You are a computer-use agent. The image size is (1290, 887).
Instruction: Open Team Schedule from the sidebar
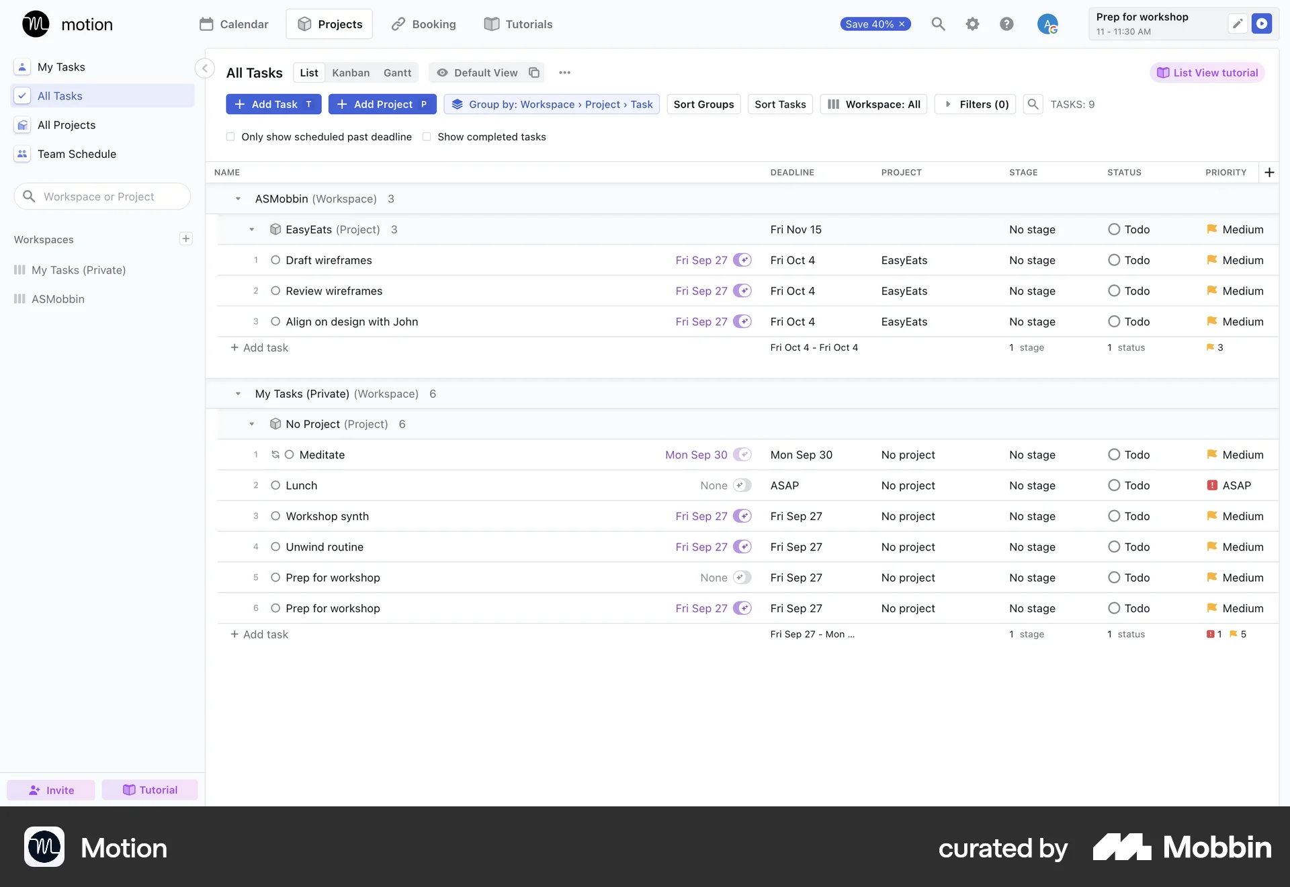coord(77,154)
